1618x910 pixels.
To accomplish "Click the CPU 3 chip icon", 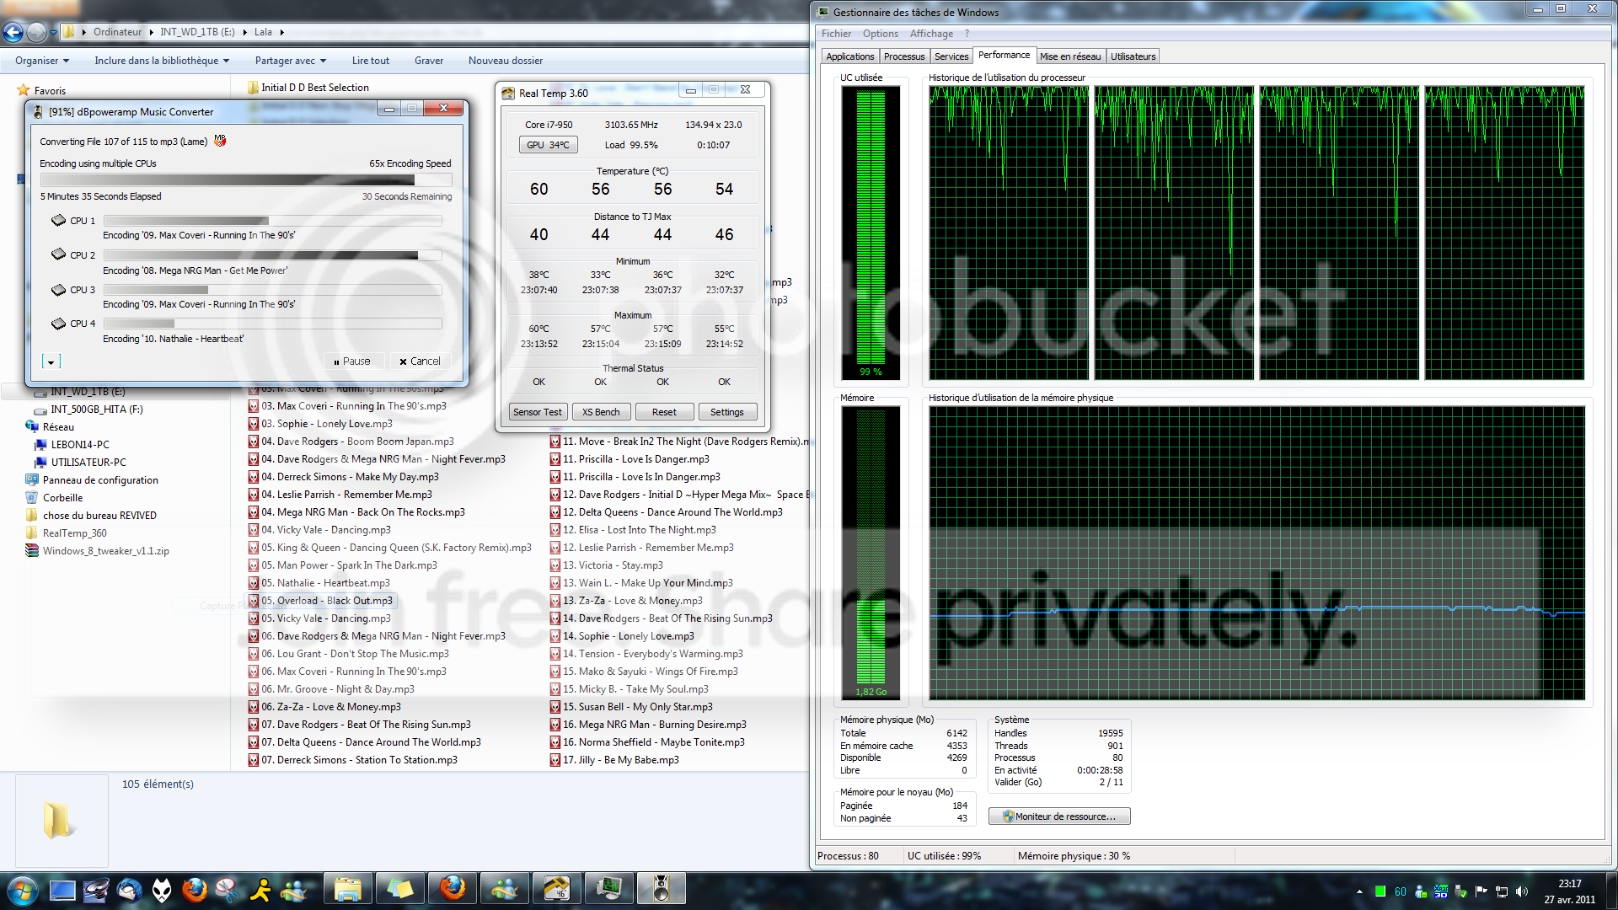I will 58,290.
